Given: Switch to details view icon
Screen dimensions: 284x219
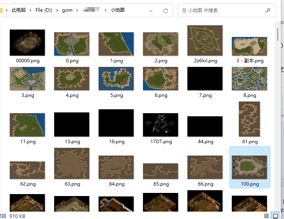Looking at the screenshot, I should pyautogui.click(x=266, y=216).
